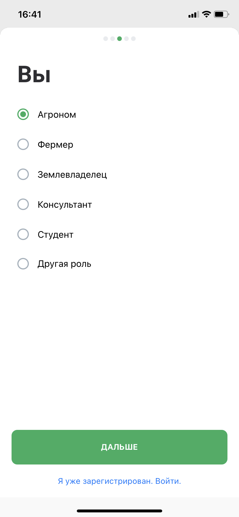Tap the second page indicator dot
The width and height of the screenshot is (239, 517).
113,39
